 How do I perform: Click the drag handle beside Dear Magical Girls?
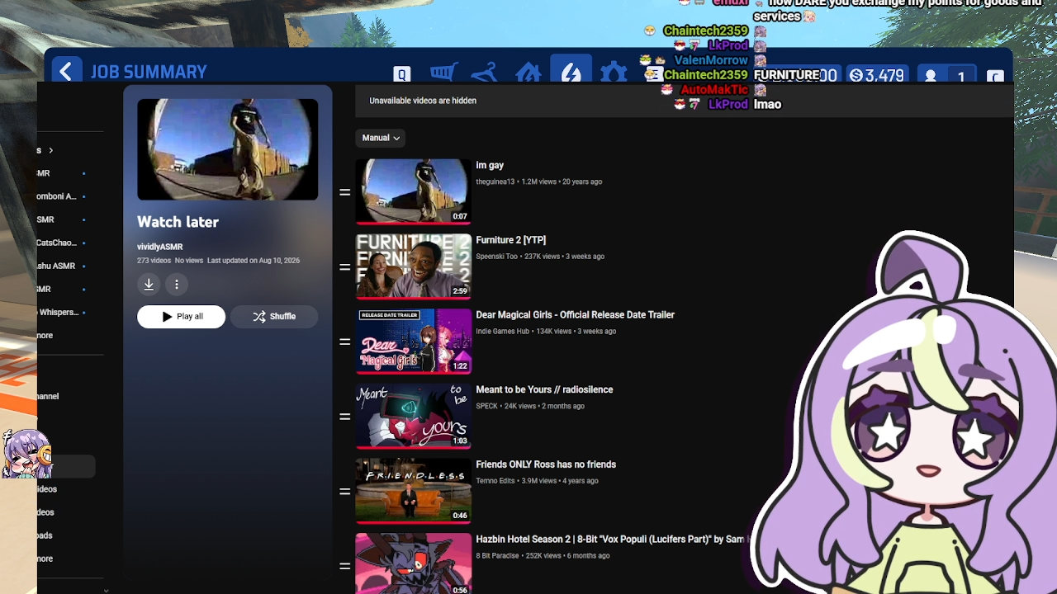click(x=345, y=342)
